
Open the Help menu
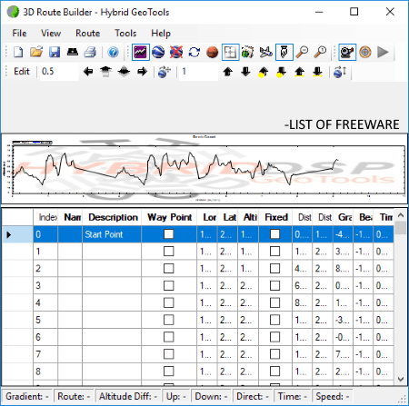(x=161, y=33)
